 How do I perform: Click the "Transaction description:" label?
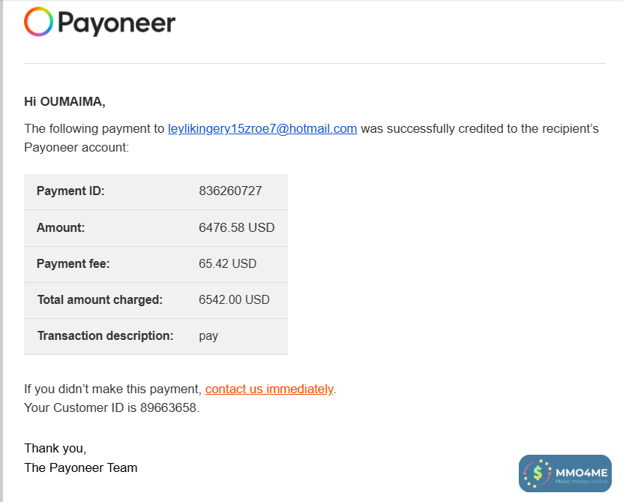pos(105,335)
